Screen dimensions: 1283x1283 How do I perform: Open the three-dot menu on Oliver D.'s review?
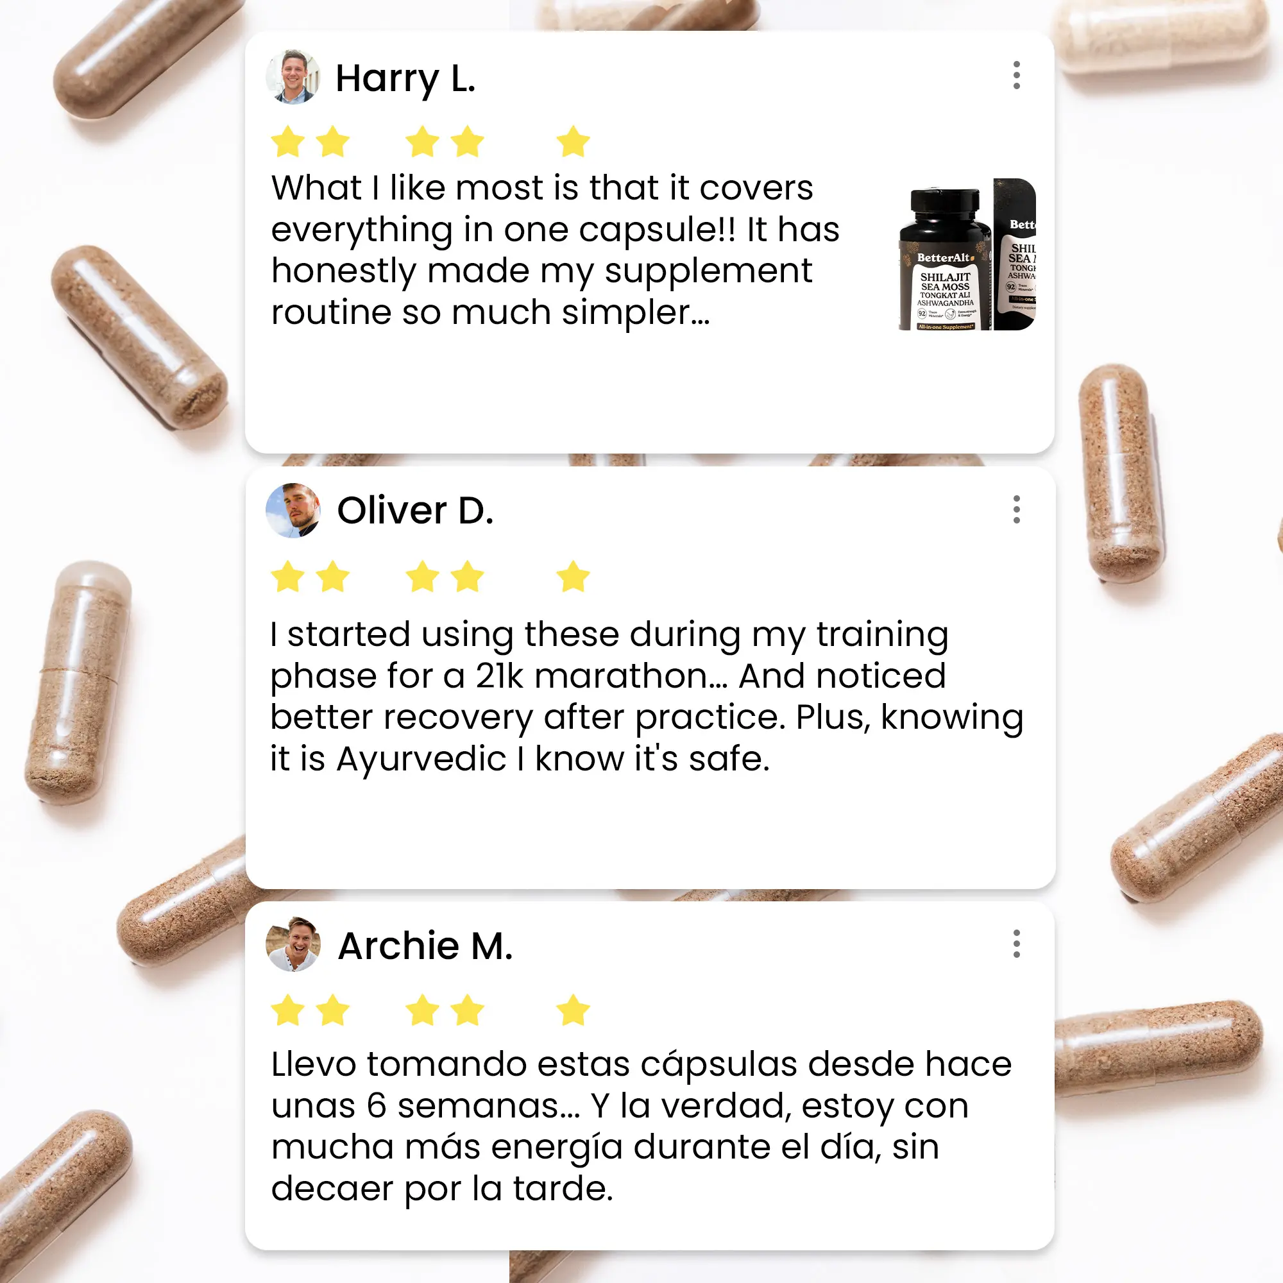point(1016,509)
